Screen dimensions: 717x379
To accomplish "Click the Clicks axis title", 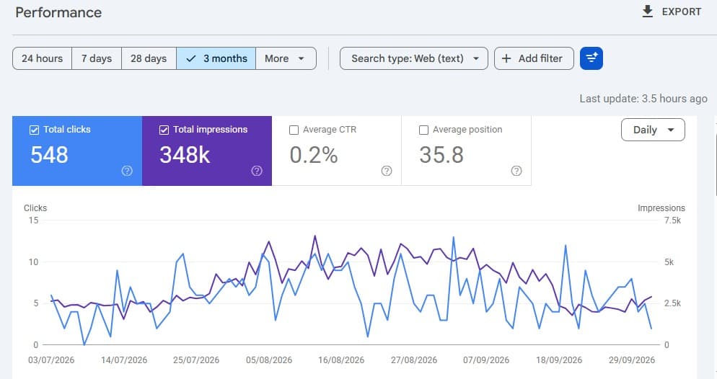I will (x=35, y=208).
